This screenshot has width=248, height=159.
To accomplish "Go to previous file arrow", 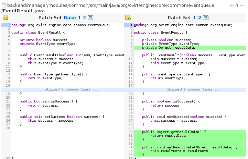I will (x=232, y=6).
